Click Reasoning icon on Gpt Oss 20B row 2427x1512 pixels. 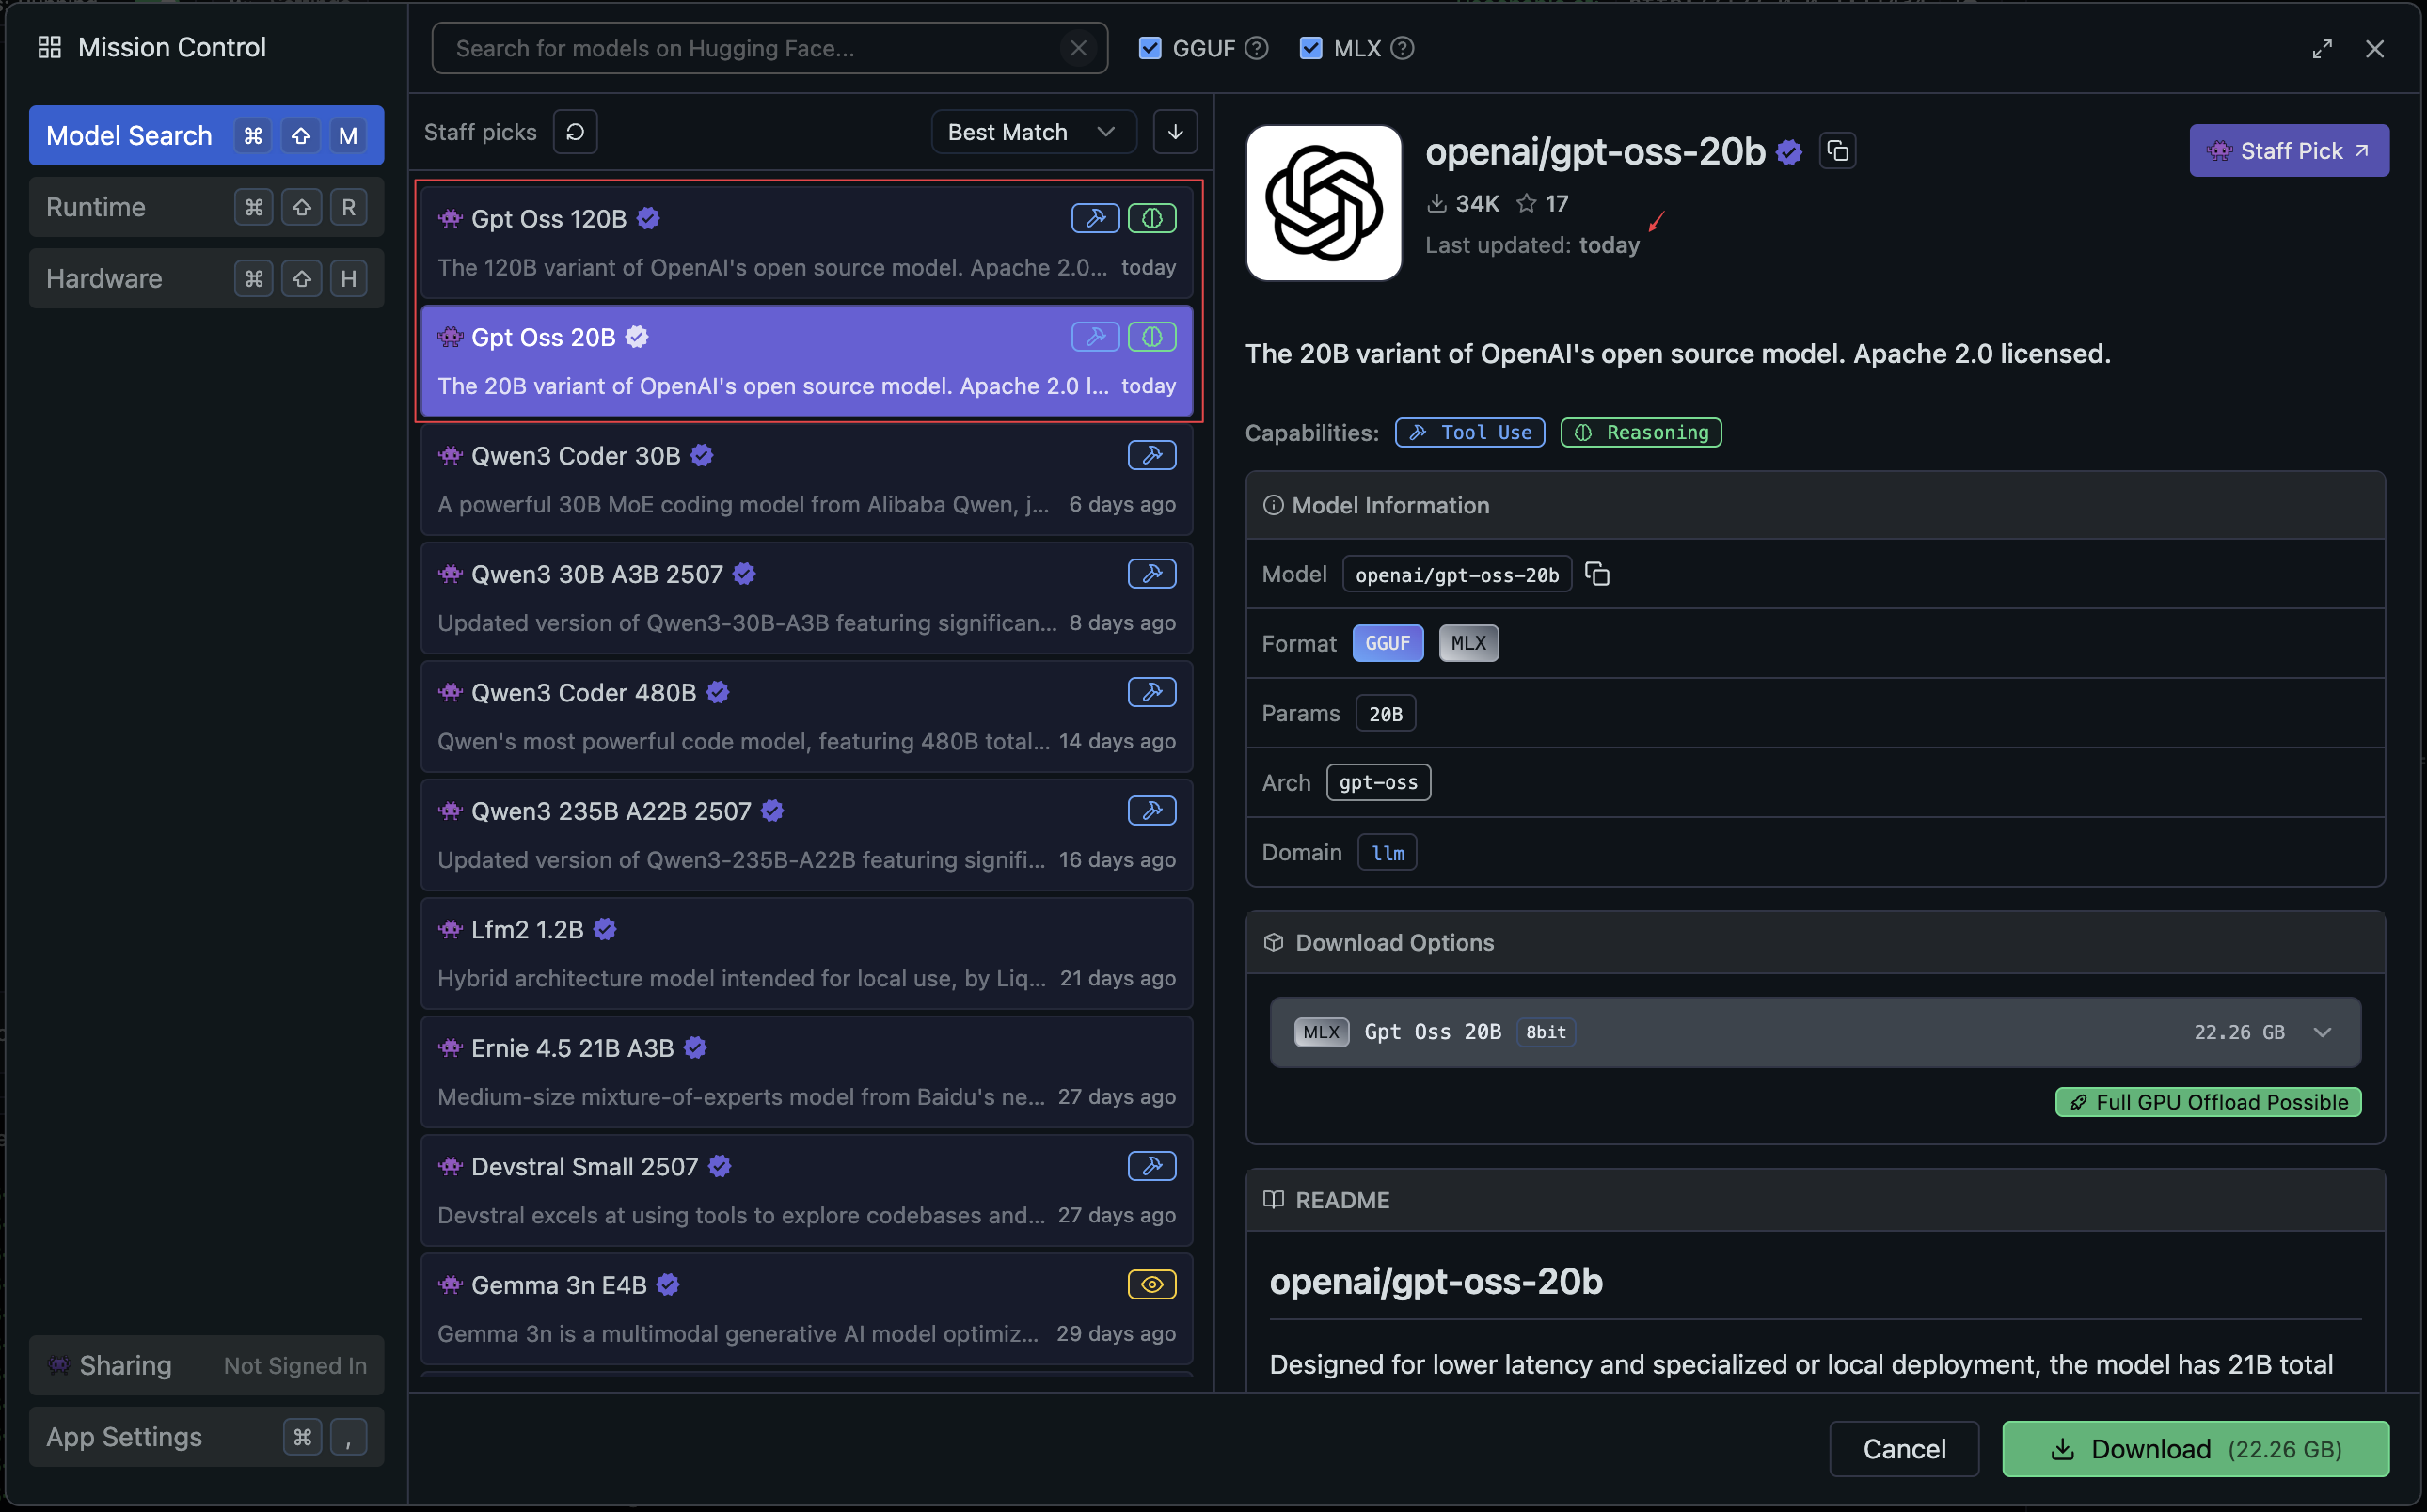coord(1151,337)
